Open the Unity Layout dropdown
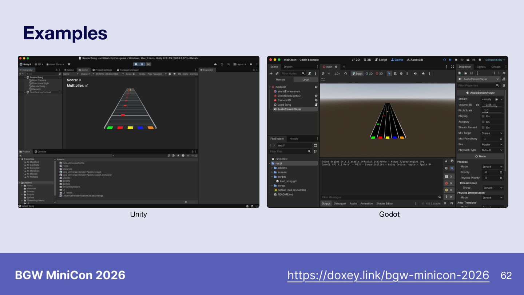 pyautogui.click(x=239, y=64)
